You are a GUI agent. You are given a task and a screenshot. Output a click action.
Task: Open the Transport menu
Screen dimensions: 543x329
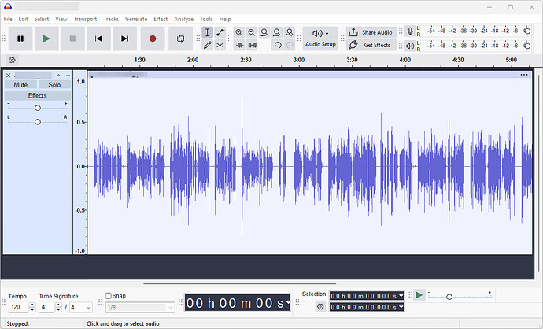pos(85,19)
